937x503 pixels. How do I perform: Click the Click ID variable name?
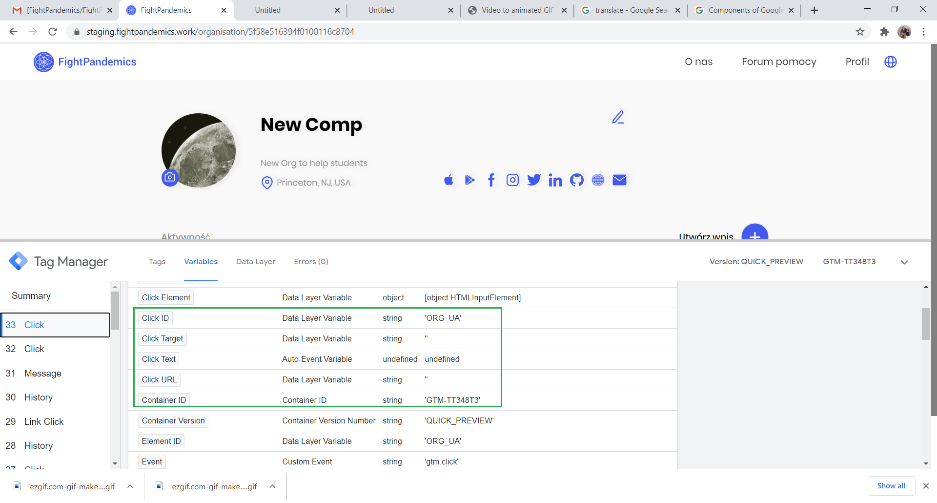pyautogui.click(x=155, y=318)
